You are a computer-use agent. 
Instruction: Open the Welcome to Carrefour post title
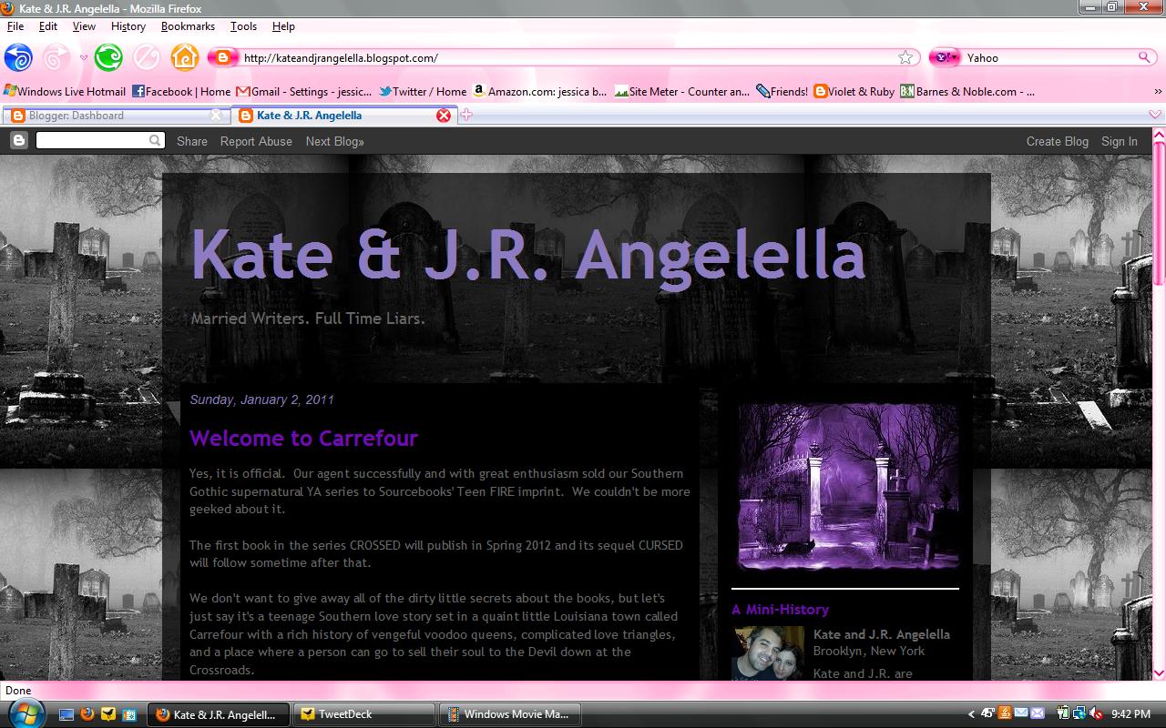point(303,438)
